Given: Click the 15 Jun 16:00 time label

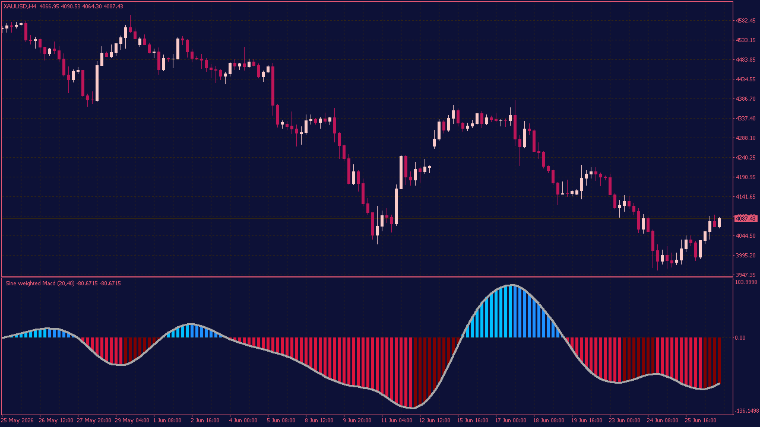Looking at the screenshot, I should 473,420.
